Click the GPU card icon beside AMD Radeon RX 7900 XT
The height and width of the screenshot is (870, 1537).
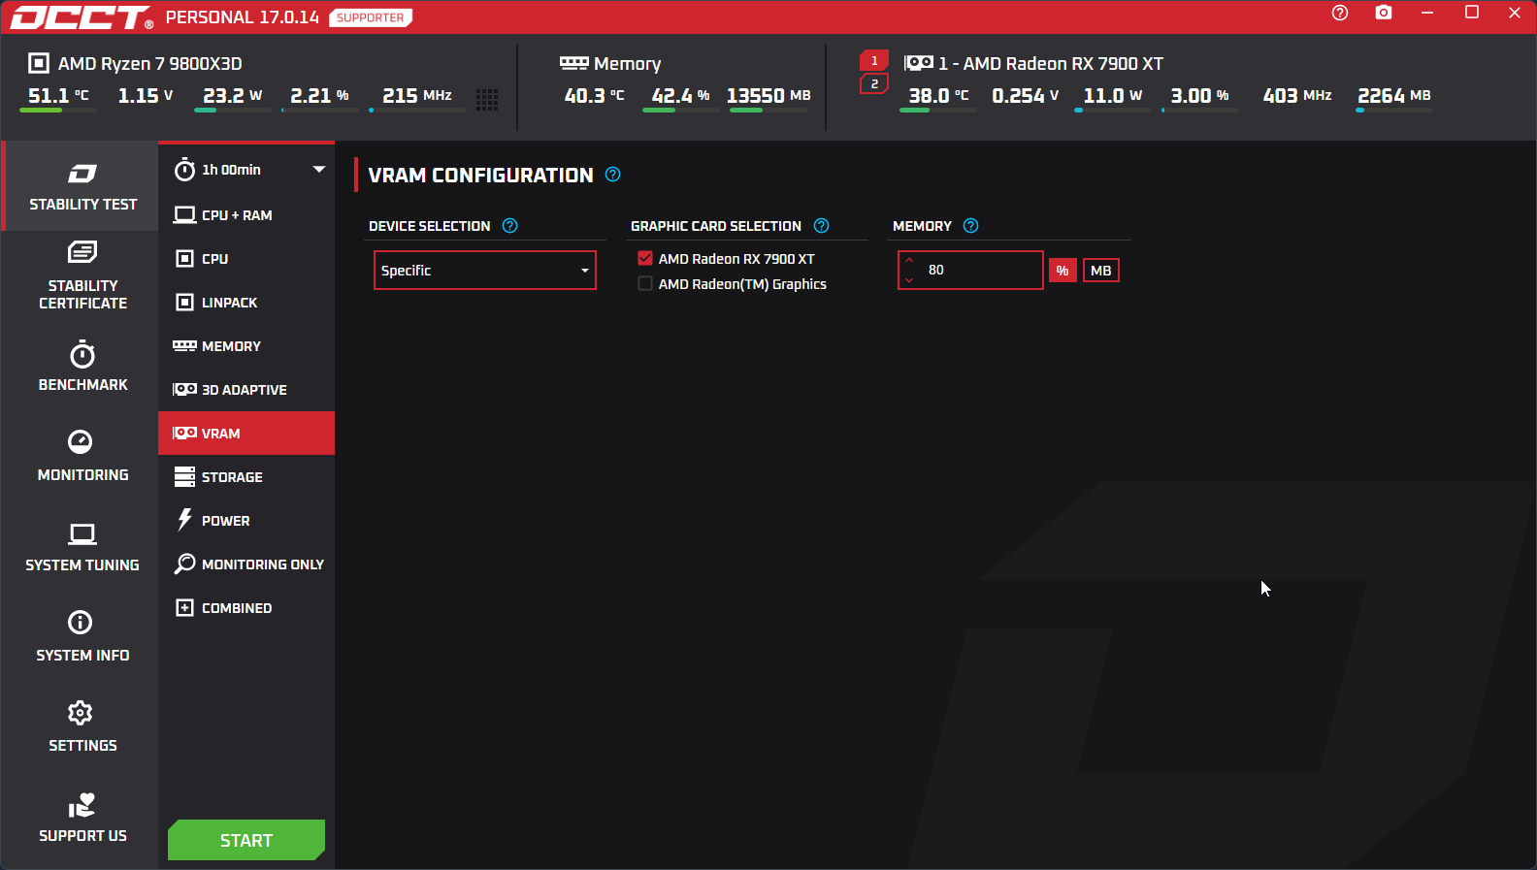[x=919, y=63]
